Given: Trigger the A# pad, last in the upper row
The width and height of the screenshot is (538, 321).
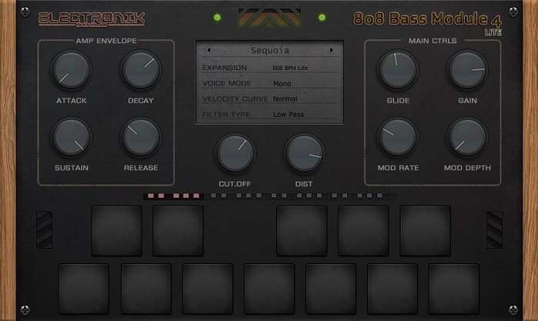Looking at the screenshot, I should tap(425, 230).
